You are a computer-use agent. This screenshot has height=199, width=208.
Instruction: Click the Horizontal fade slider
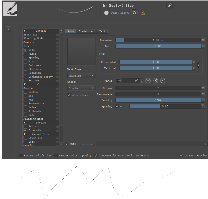tap(156, 62)
